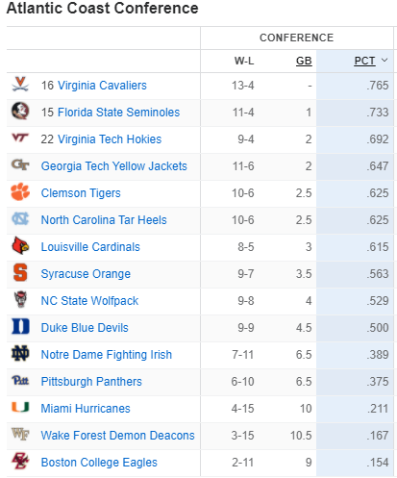Click the W-L column header

point(244,61)
